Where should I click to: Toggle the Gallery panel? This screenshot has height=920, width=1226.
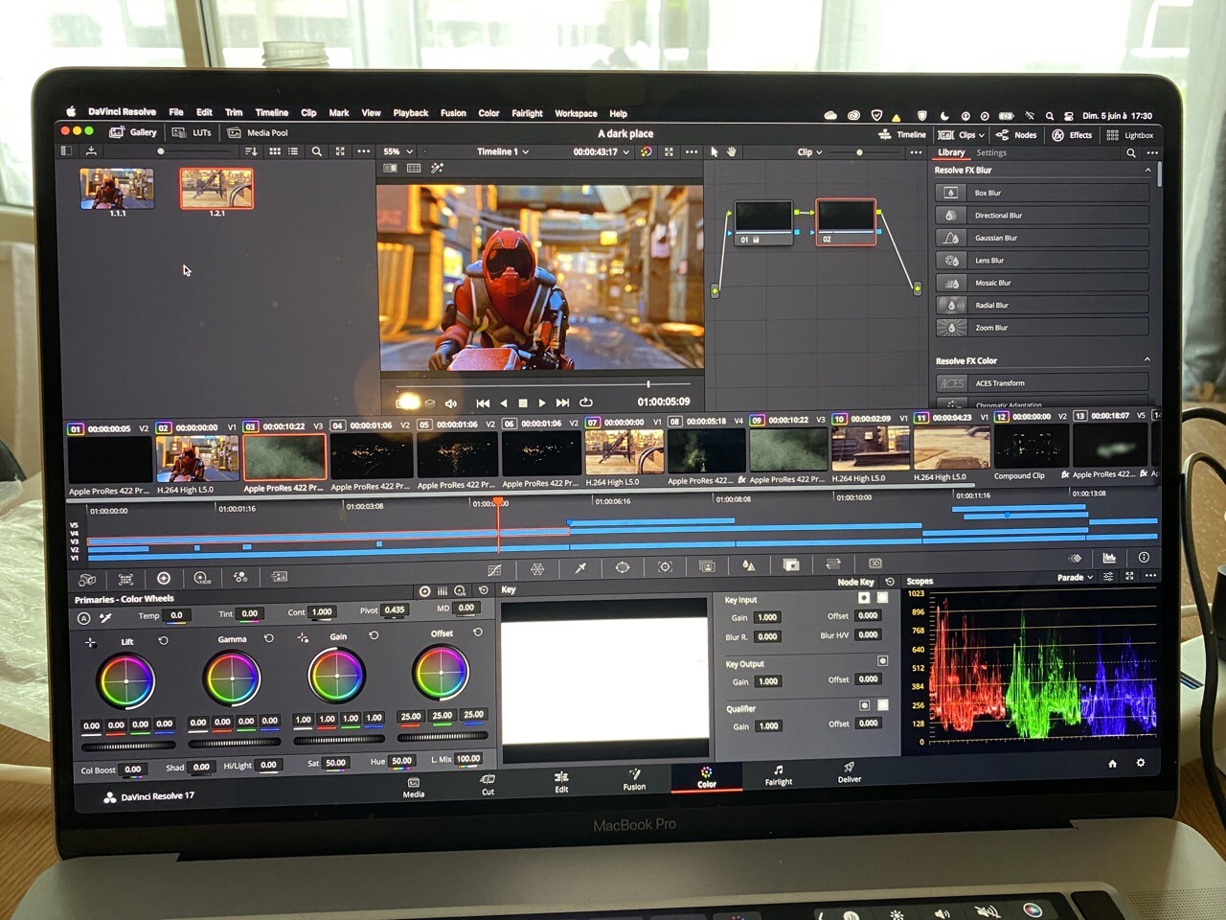133,132
